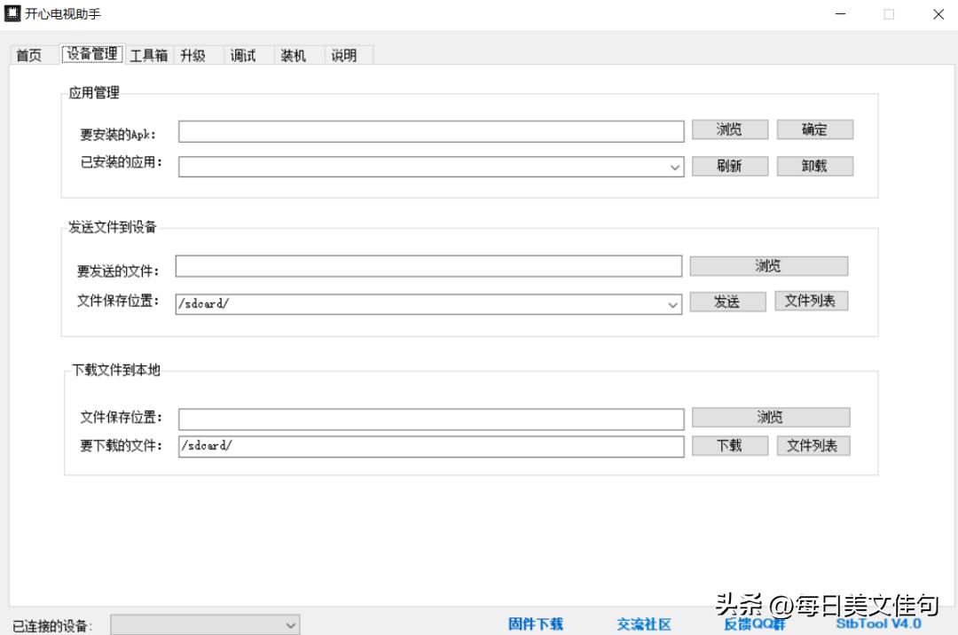The width and height of the screenshot is (958, 635).
Task: Open the 说明 tab
Action: tap(344, 56)
